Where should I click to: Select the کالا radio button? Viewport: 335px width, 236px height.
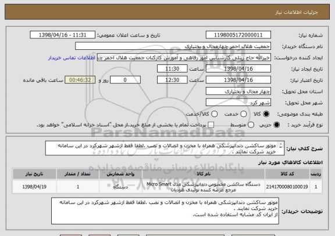click(x=266, y=114)
